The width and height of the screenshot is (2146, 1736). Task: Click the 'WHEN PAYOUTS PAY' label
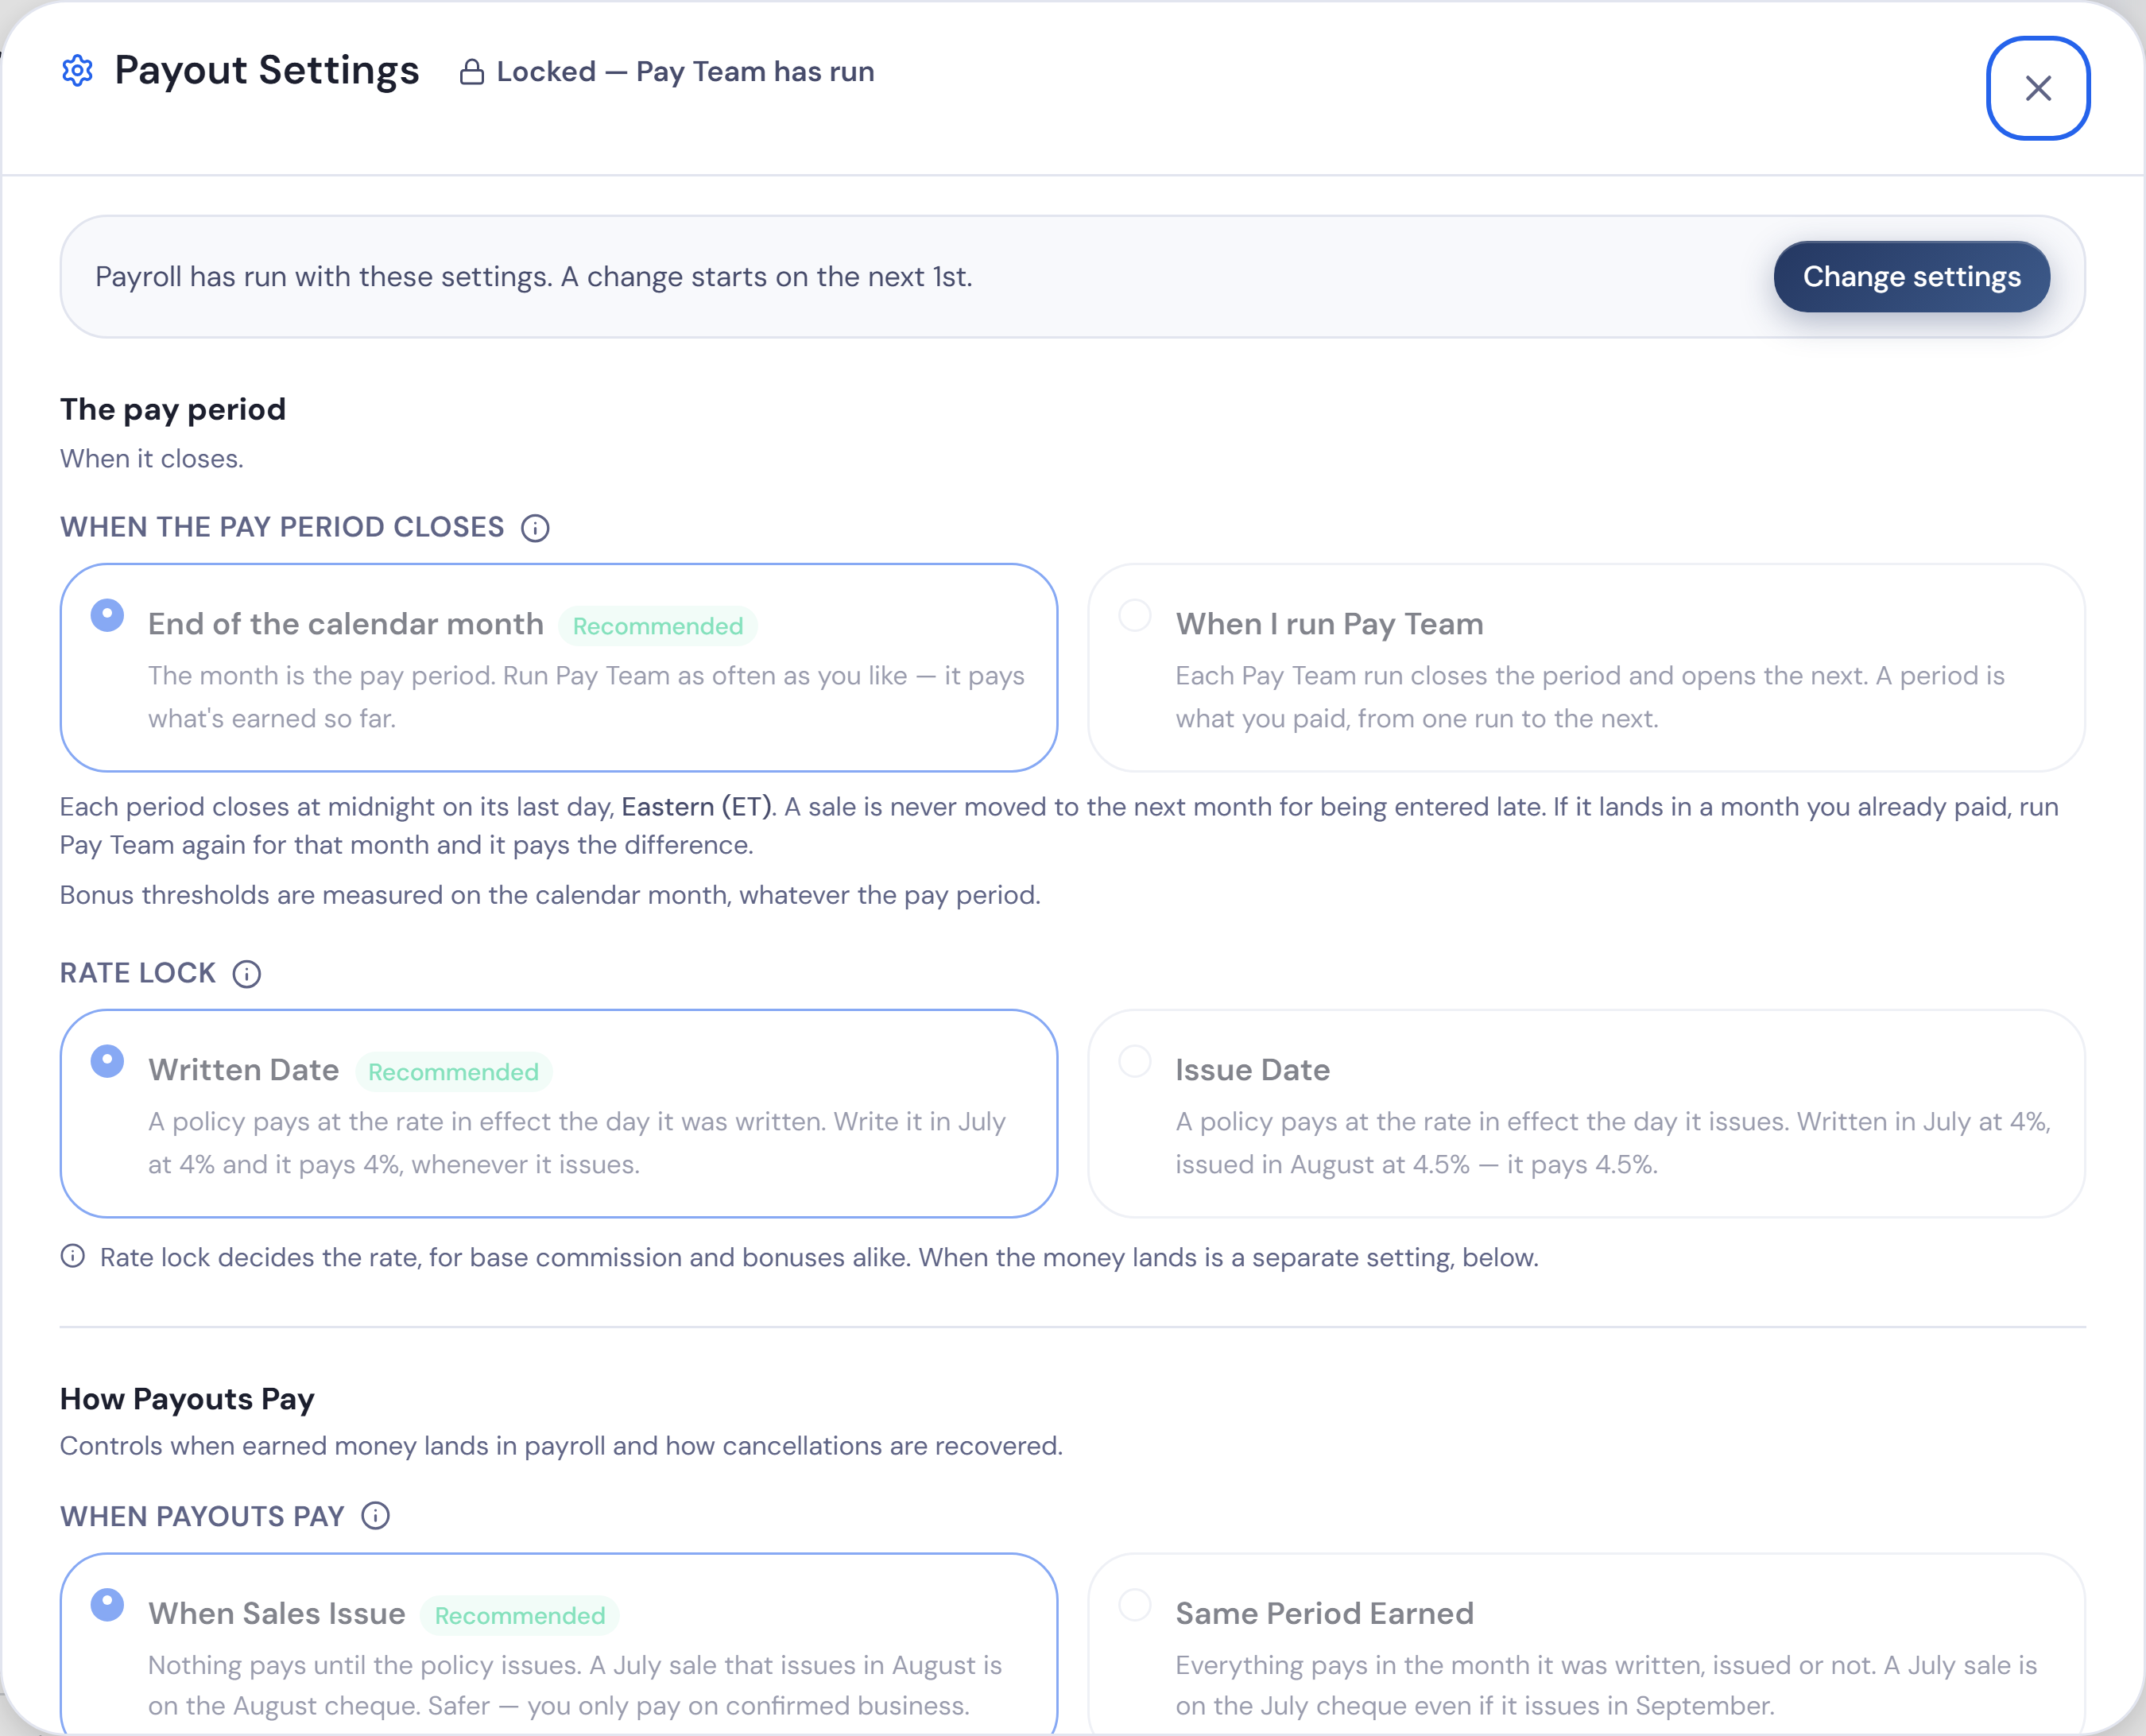click(x=202, y=1516)
